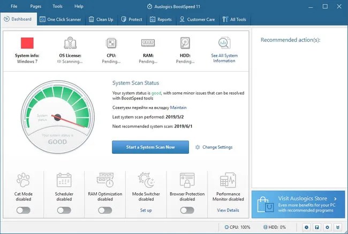This screenshot has width=348, height=234.
Task: Click the red System info icon
Action: point(27,43)
